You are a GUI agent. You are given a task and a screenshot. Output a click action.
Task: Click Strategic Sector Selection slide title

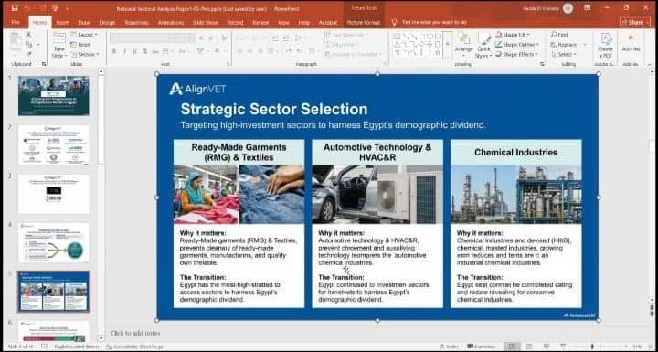(274, 109)
